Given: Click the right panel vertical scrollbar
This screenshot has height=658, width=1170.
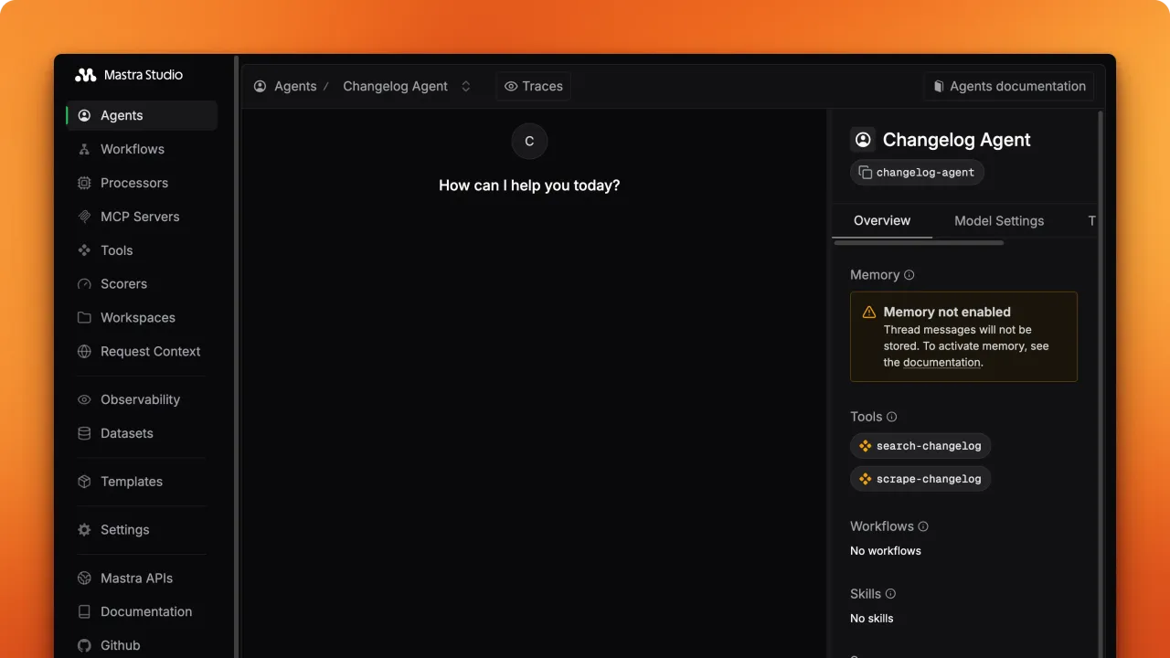Looking at the screenshot, I should (x=1101, y=384).
